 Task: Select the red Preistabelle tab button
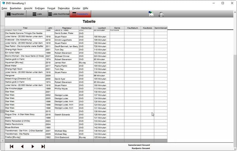[80, 14]
